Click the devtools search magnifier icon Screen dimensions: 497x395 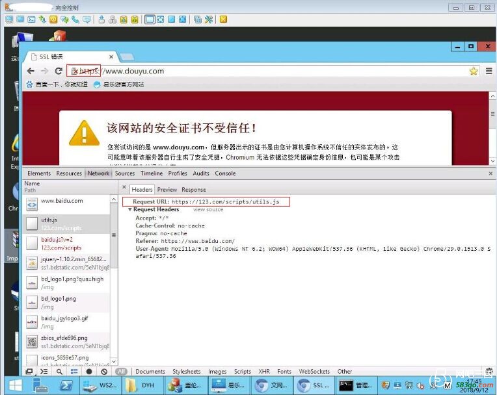(59, 372)
